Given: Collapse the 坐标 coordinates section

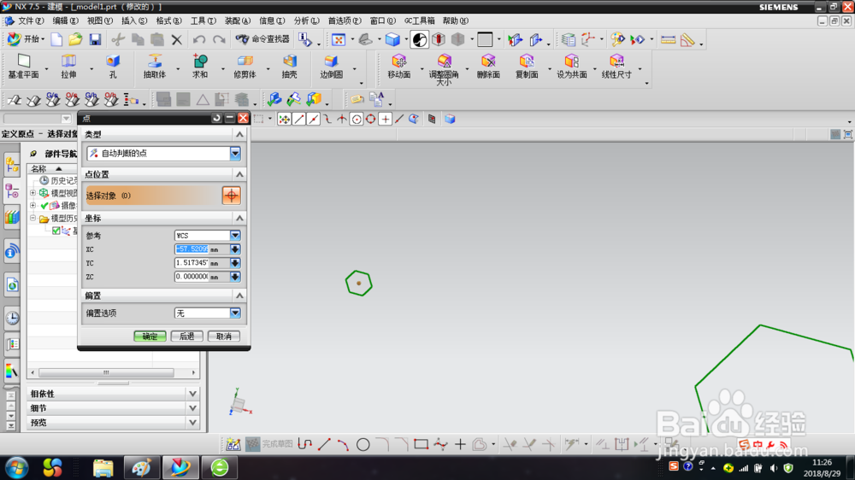Looking at the screenshot, I should tap(239, 218).
